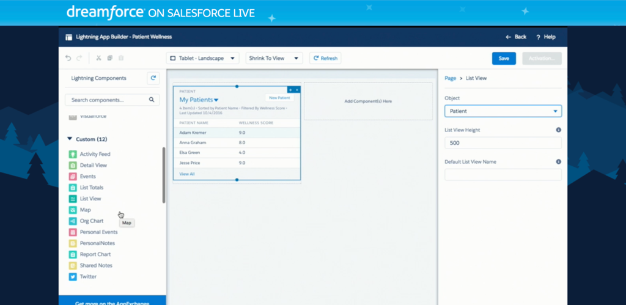Click the Visualforce component icon
The width and height of the screenshot is (626, 305).
73,117
